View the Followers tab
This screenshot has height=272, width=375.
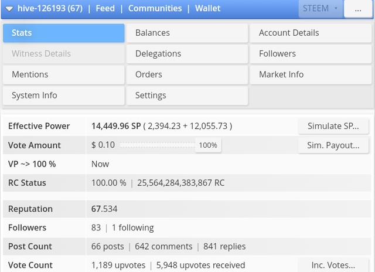(311, 53)
